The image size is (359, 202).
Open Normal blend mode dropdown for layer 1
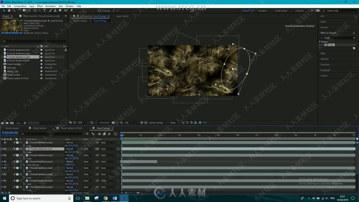tap(71, 143)
